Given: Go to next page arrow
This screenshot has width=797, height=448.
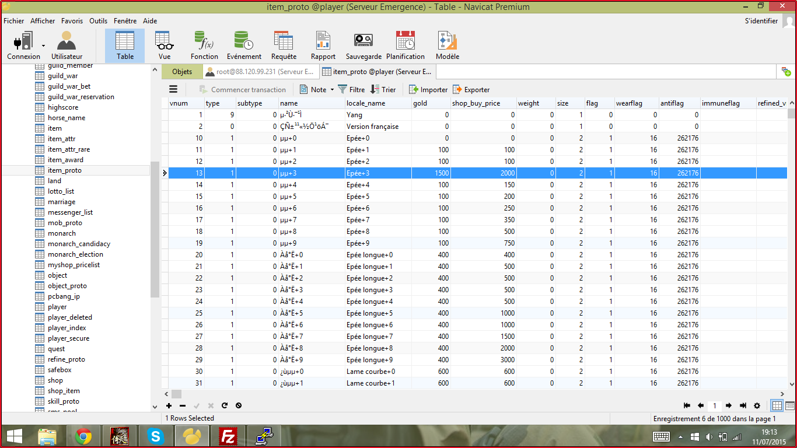Looking at the screenshot, I should [x=729, y=405].
